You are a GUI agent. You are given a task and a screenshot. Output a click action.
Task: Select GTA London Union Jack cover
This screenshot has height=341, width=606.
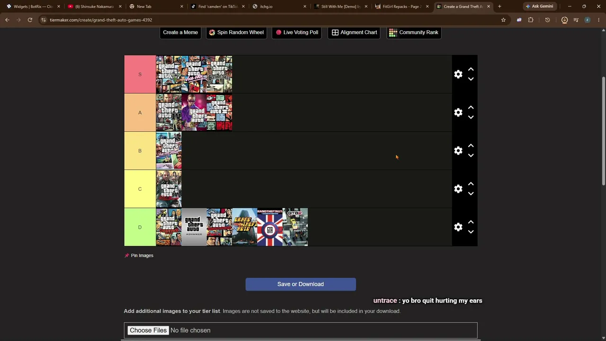coord(270,227)
